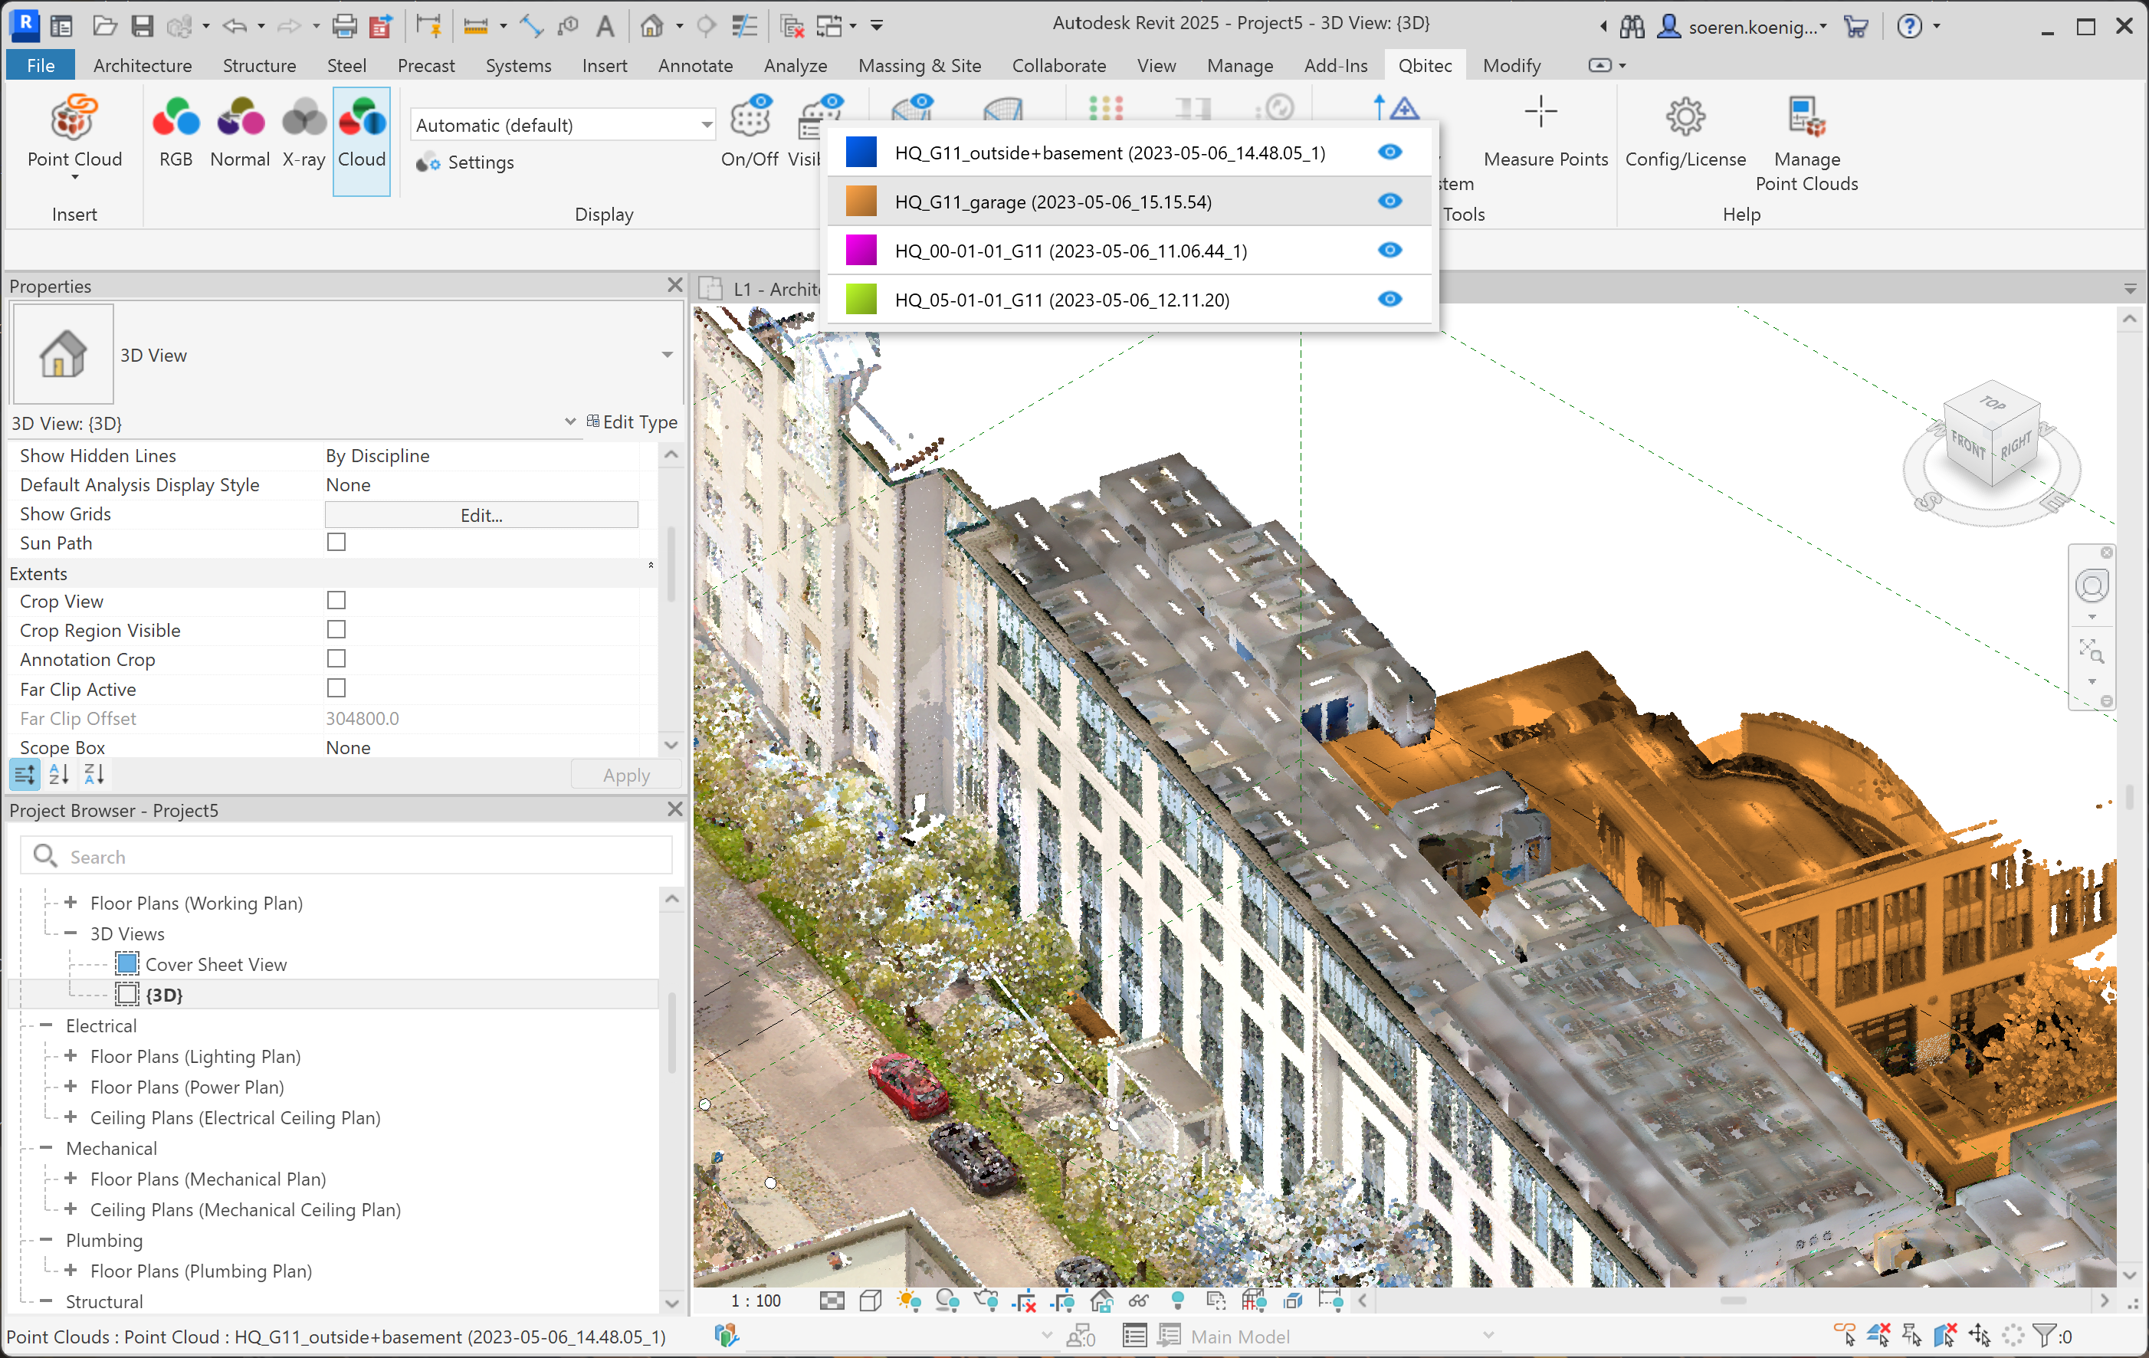
Task: Click the magenta HQ_00-01-01_G11 color swatch
Action: (861, 251)
